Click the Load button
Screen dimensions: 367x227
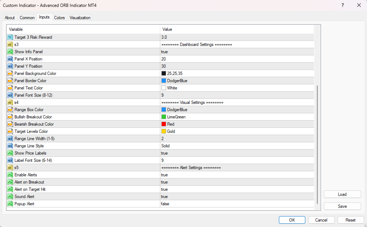tap(342, 194)
